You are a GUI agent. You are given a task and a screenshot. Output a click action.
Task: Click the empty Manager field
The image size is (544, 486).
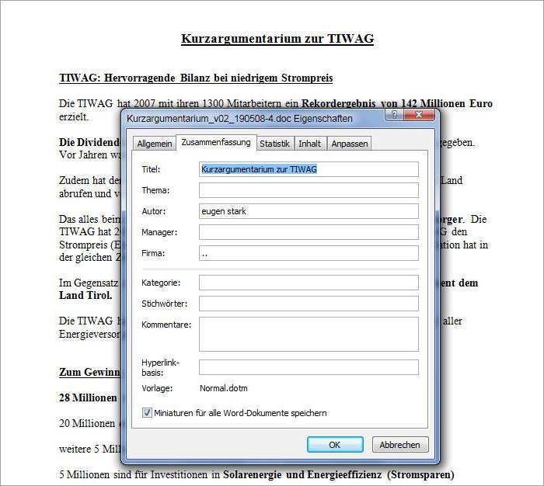click(x=309, y=232)
